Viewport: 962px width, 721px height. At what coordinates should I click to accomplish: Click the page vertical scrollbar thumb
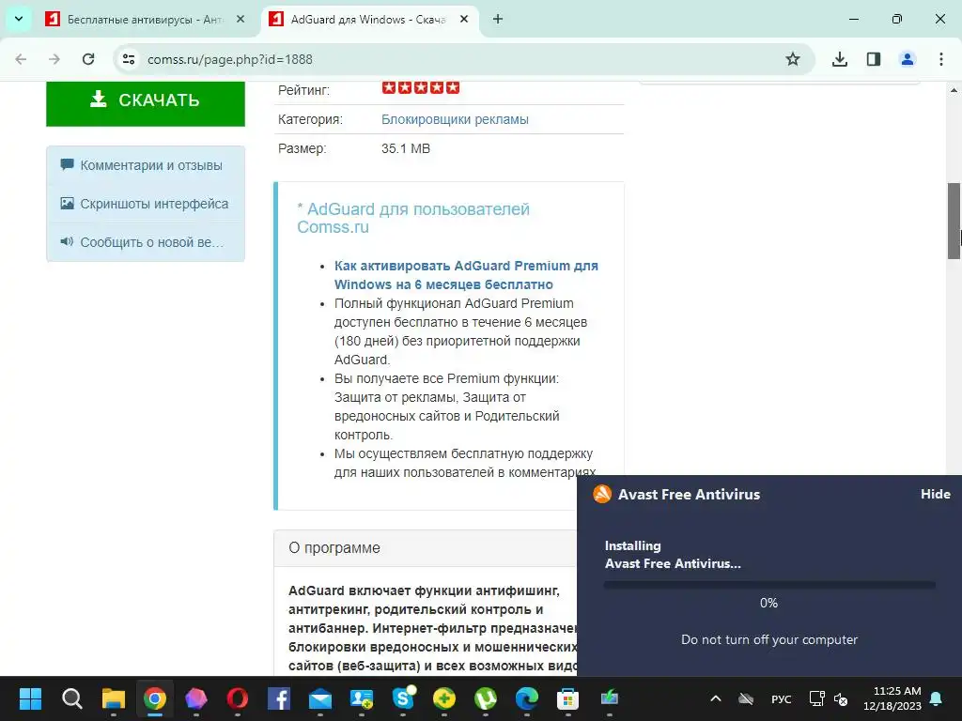954,221
